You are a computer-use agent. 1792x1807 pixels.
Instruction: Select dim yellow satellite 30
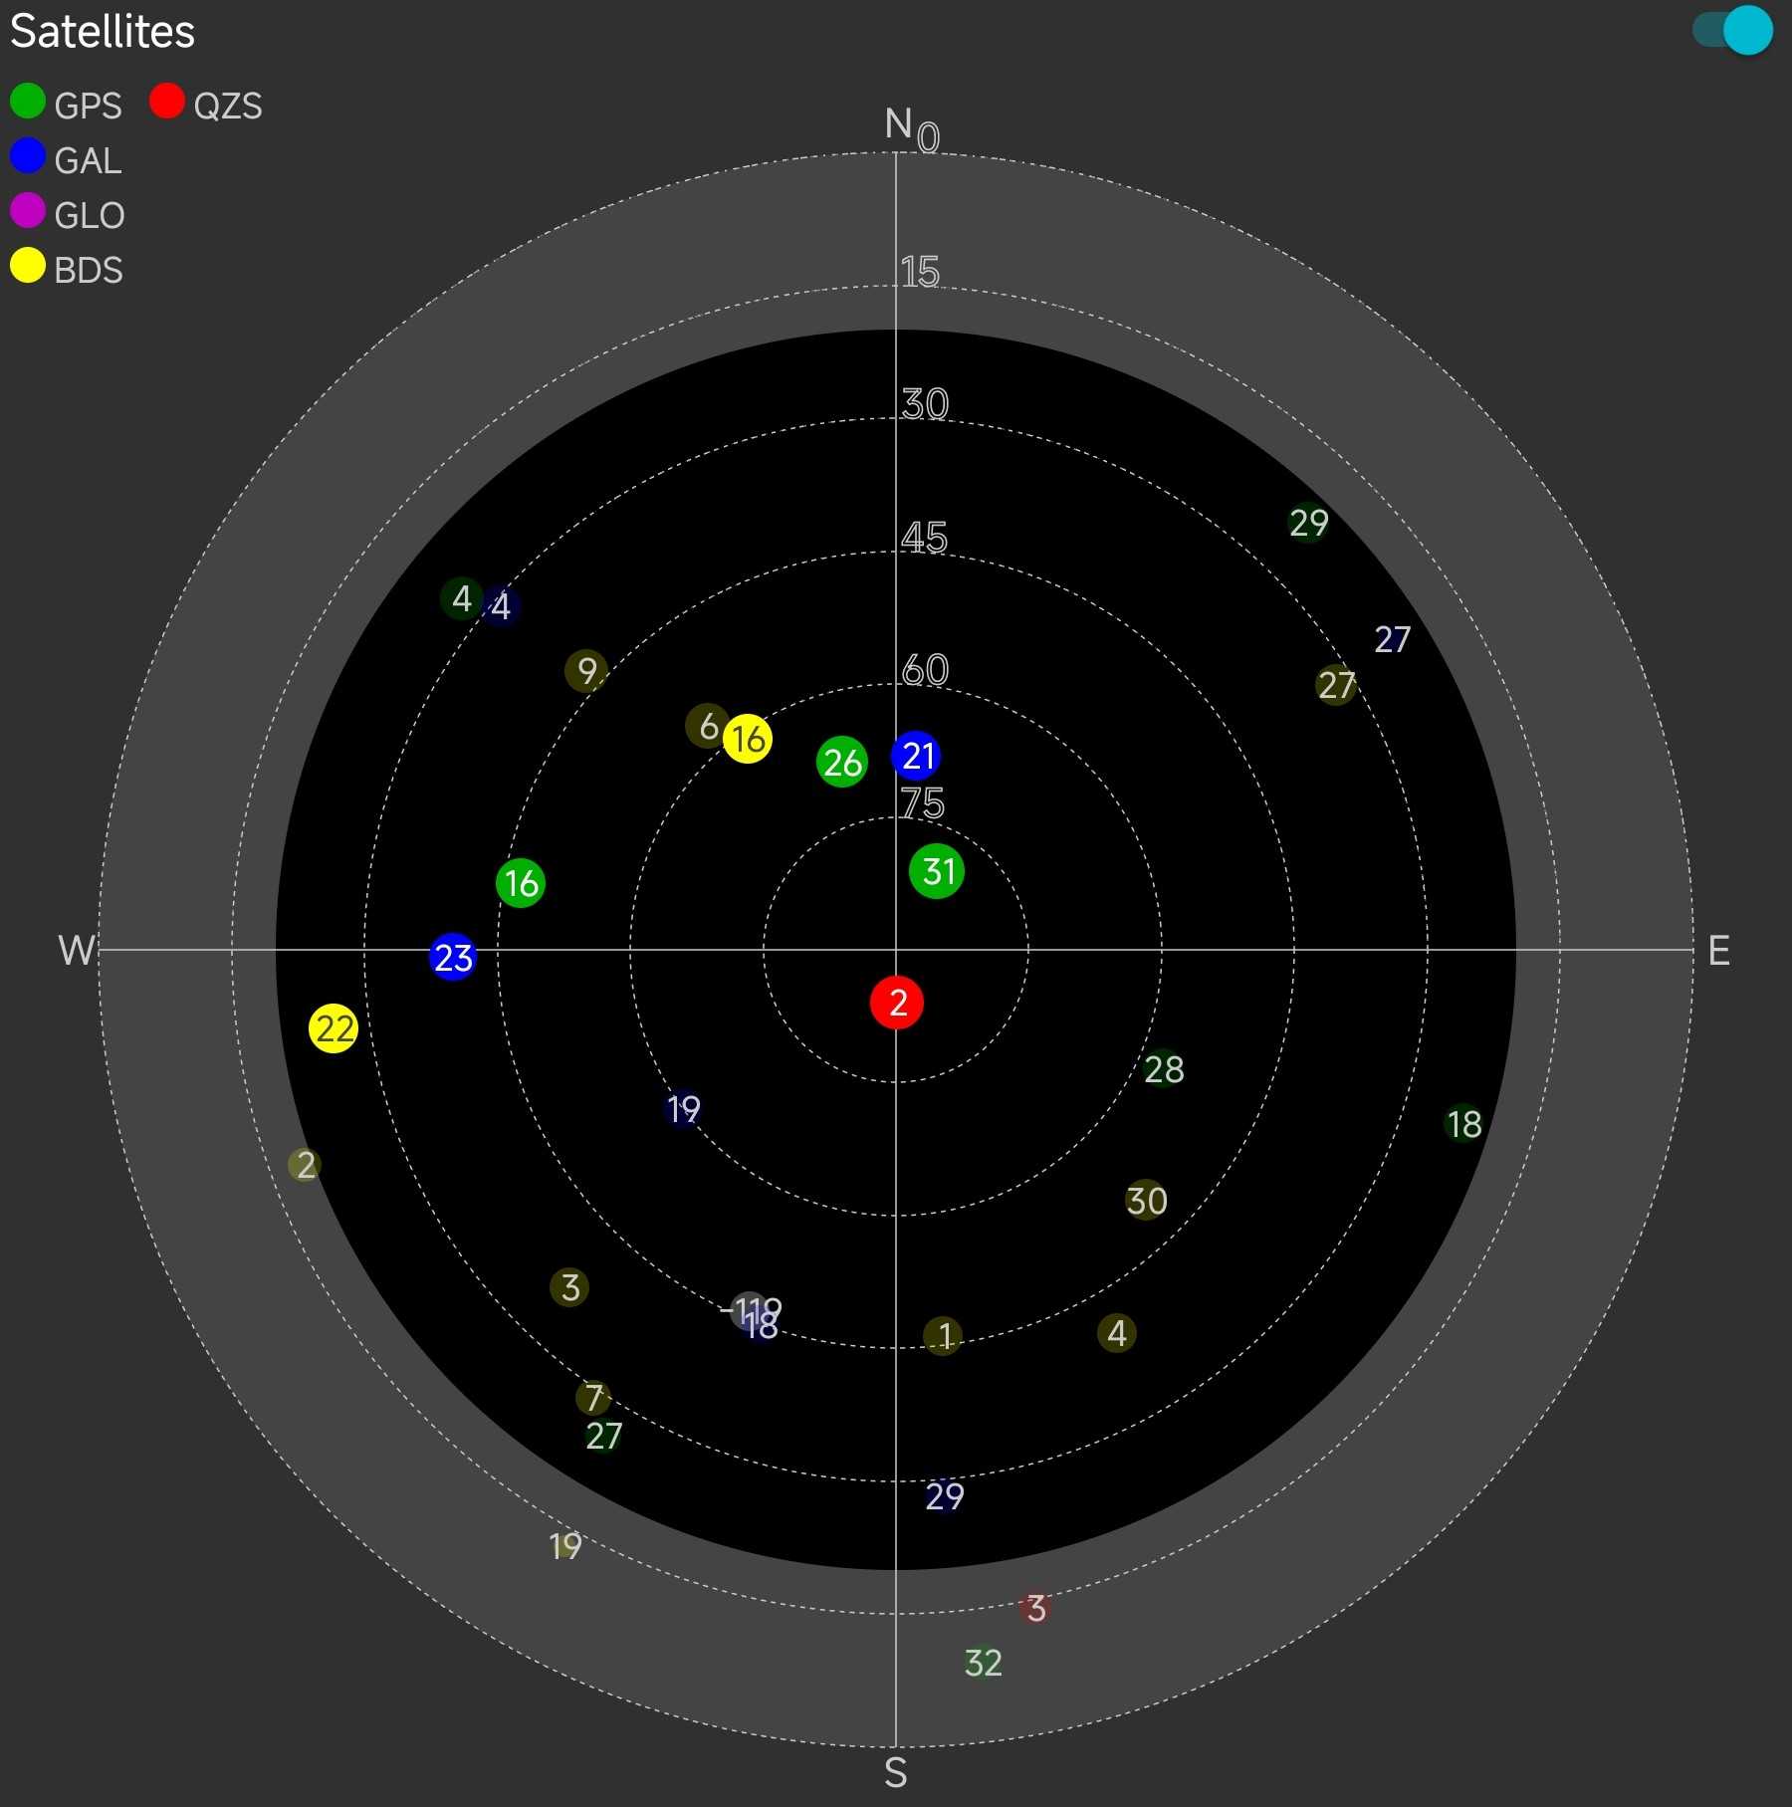coord(1146,1201)
